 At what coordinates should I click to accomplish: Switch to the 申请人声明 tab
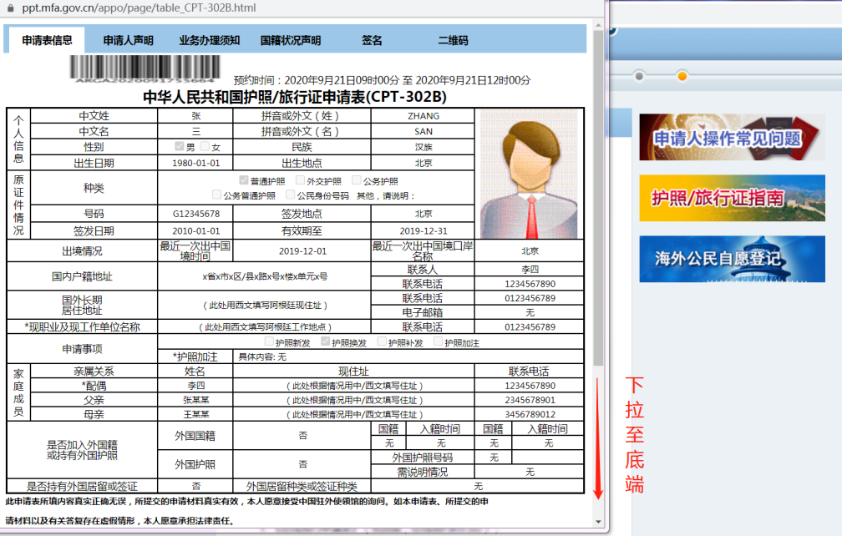(x=129, y=40)
